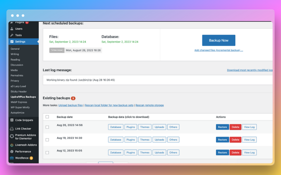Open the Discussion settings submenu
This screenshot has width=281, height=175.
[x=17, y=65]
